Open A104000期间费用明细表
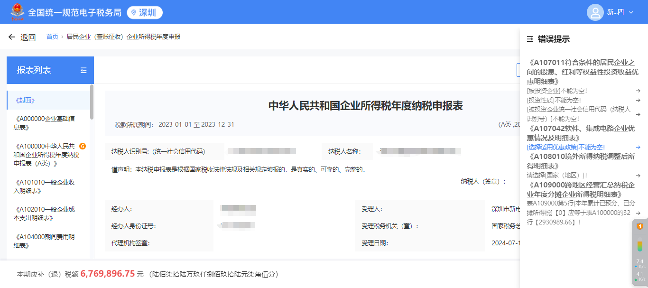Image resolution: width=648 pixels, height=288 pixels. pos(44,241)
